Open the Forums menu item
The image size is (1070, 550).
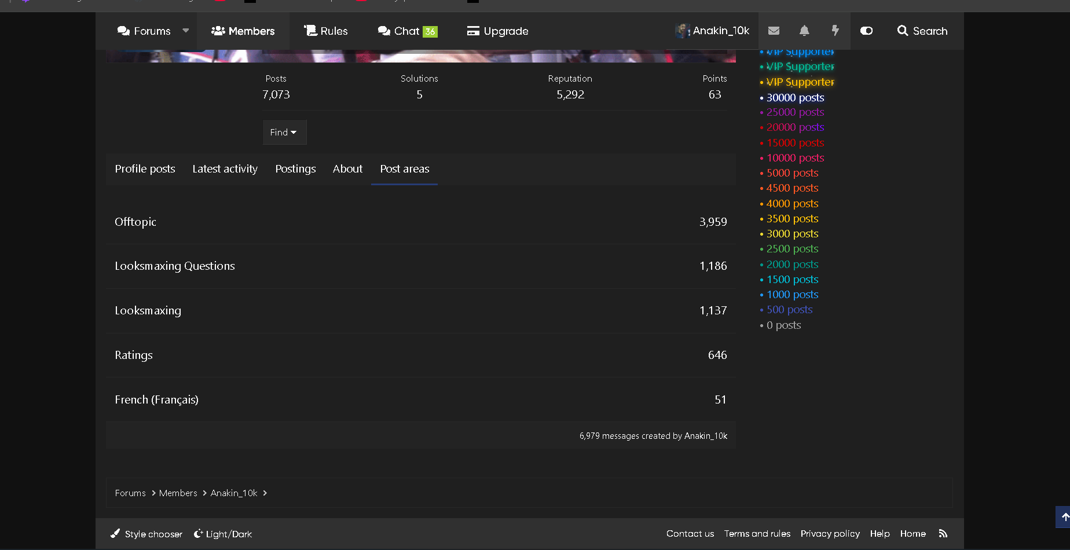144,31
